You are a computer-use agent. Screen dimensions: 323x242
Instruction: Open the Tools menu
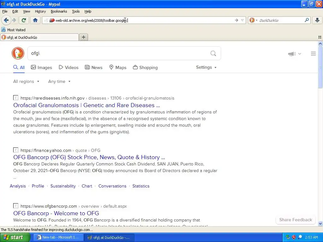pyautogui.click(x=76, y=11)
